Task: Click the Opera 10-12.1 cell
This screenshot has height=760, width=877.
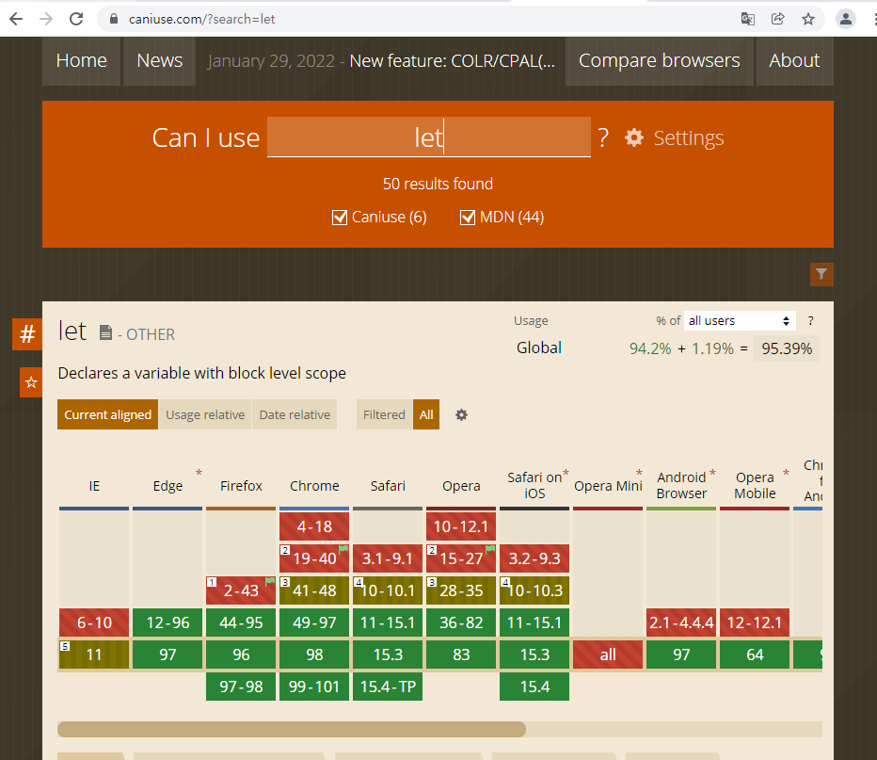Action: (461, 526)
